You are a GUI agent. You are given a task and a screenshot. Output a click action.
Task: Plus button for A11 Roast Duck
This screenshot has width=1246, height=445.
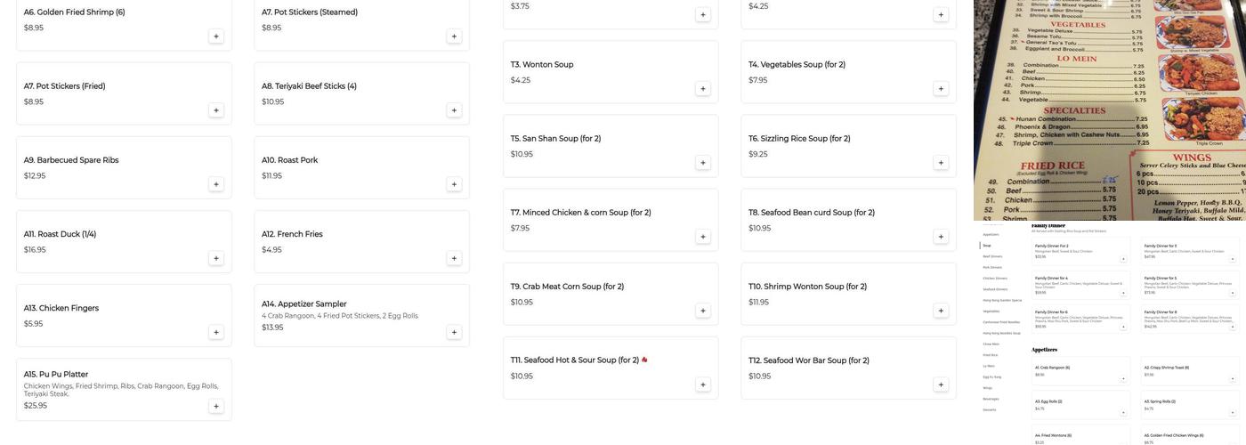click(216, 258)
